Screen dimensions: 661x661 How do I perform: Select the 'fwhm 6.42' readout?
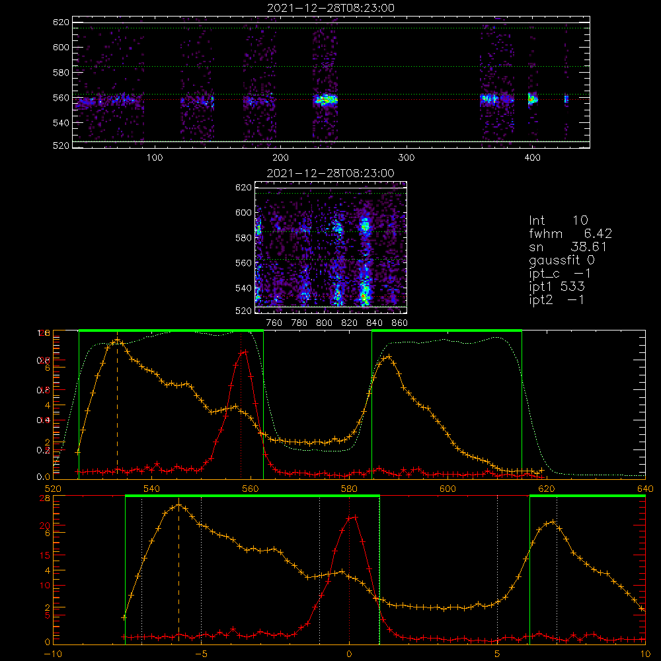pos(570,233)
